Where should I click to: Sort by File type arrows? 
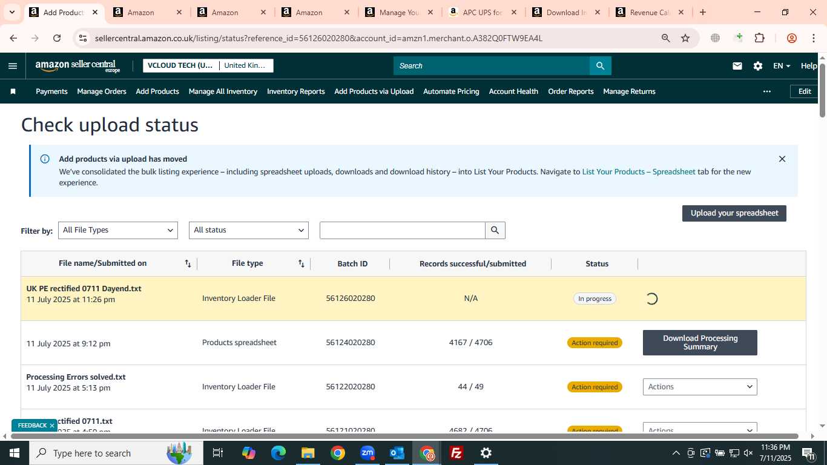pos(301,263)
